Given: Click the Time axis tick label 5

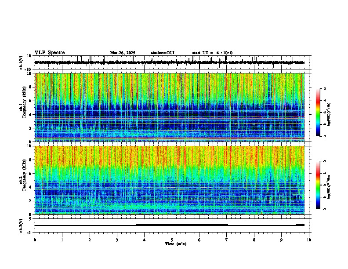Looking at the screenshot, I should (172, 240).
